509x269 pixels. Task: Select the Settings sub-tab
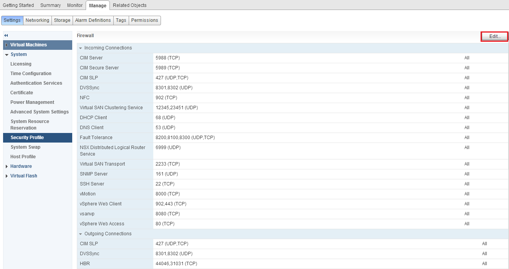[x=12, y=20]
